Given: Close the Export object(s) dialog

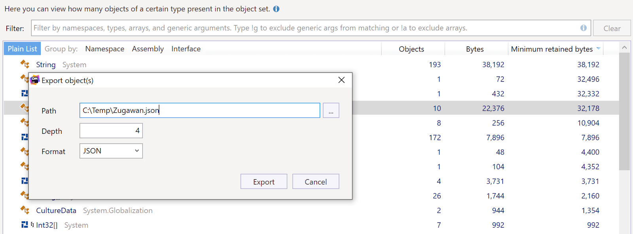Looking at the screenshot, I should coord(341,80).
